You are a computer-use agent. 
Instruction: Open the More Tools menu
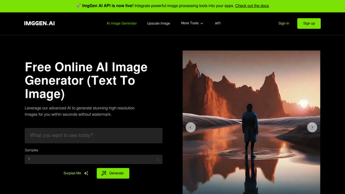[190, 23]
